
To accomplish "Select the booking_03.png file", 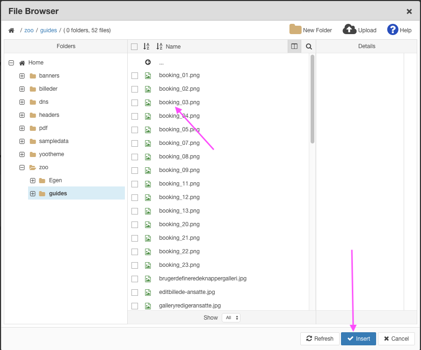I will click(179, 102).
